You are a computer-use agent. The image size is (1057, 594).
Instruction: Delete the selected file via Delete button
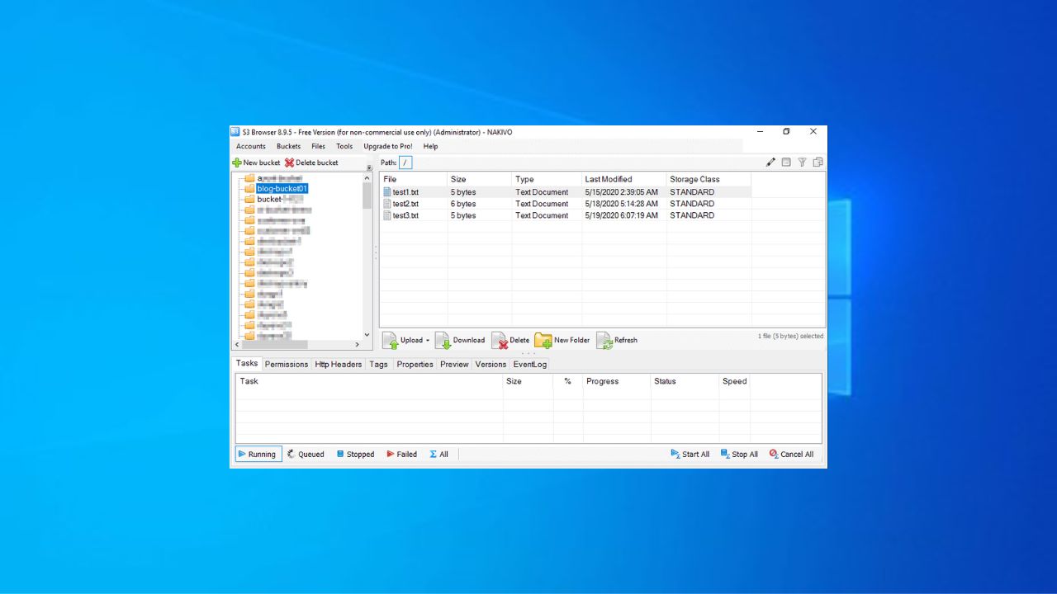point(510,340)
